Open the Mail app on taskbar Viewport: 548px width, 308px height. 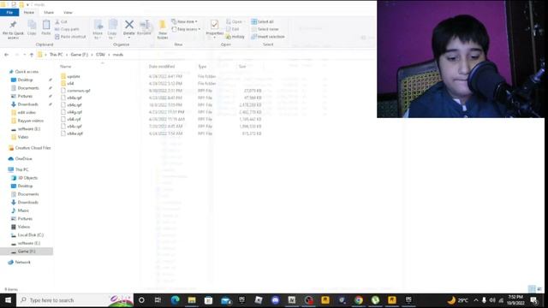[226, 300]
